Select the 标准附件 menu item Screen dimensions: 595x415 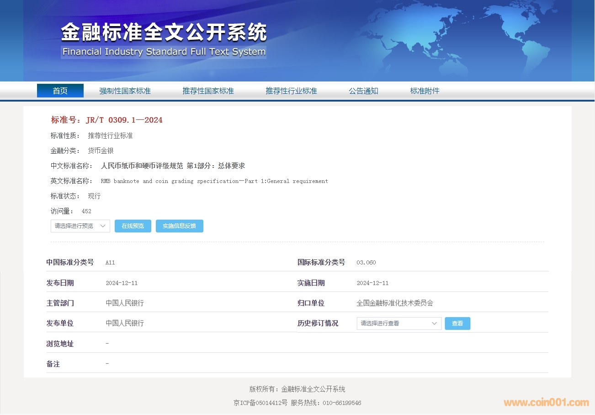point(425,91)
